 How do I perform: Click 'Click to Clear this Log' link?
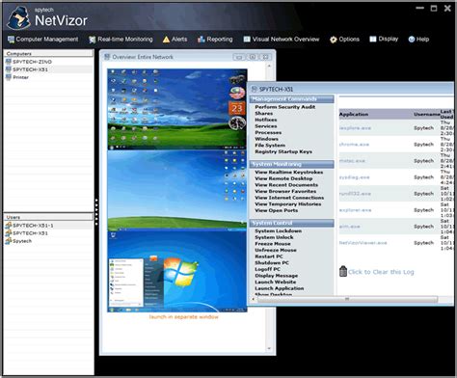(x=381, y=272)
